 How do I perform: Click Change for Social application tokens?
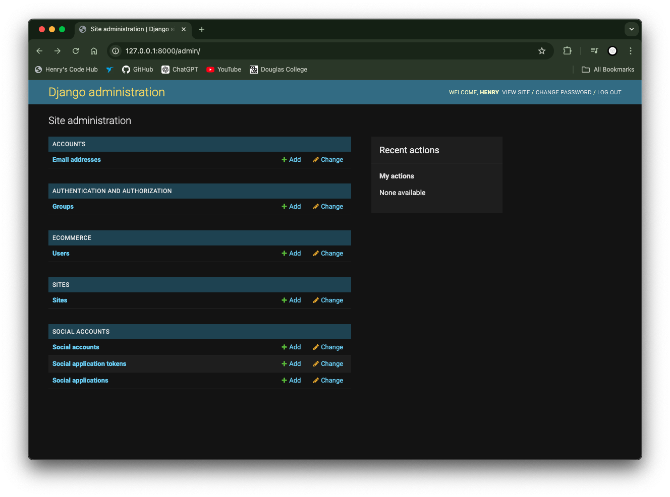328,364
